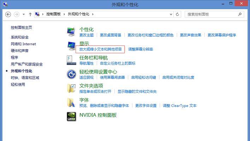Open 指定单击或双击打开 link

95,92
